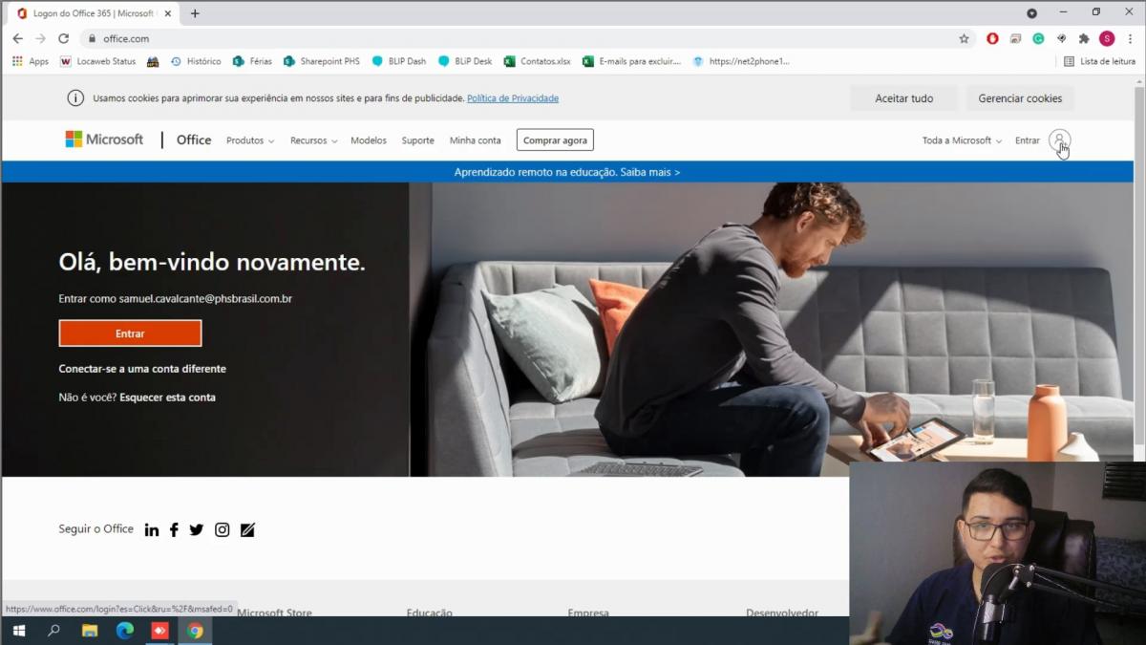Expand the Toda a Microsoft dropdown
This screenshot has height=645, width=1146.
click(962, 140)
